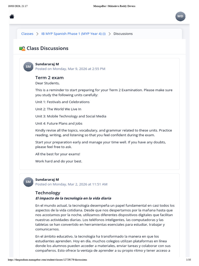Open the MD user profile avatar
This screenshot has width=199, height=266.
point(180,16)
